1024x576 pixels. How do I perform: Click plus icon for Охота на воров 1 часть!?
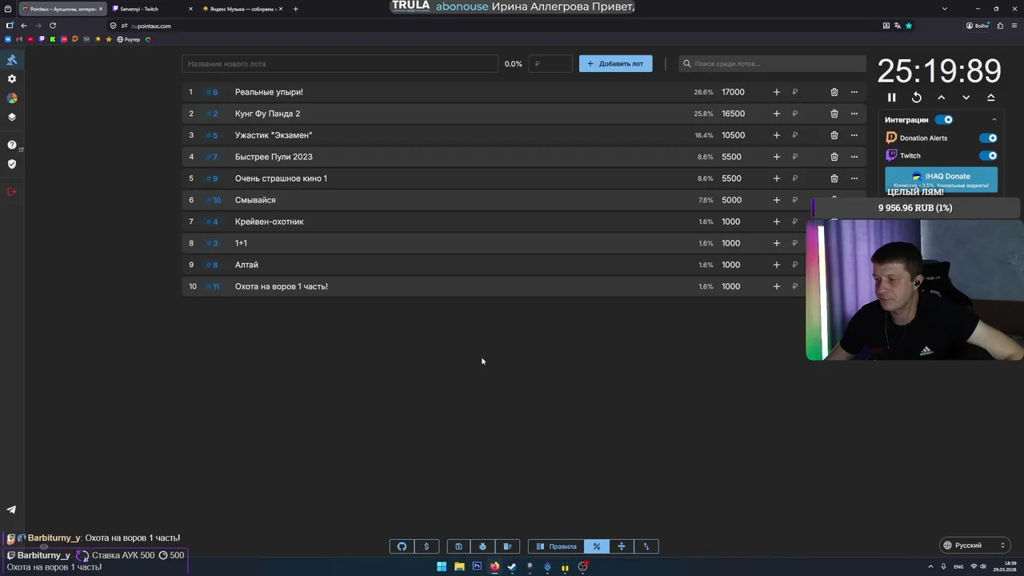click(776, 286)
